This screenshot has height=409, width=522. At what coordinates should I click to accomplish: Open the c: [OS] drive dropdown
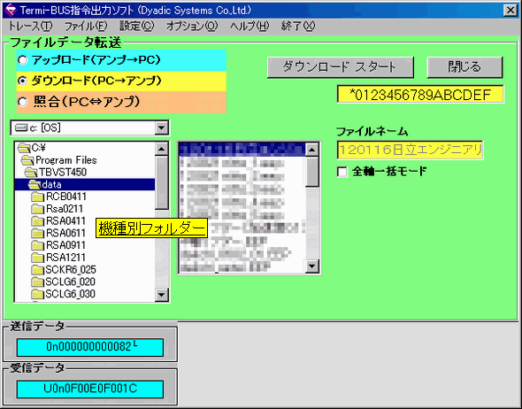pyautogui.click(x=161, y=127)
